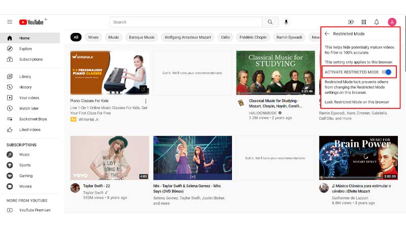Select the Wolfgang Amadeus Mozart chip

[188, 37]
